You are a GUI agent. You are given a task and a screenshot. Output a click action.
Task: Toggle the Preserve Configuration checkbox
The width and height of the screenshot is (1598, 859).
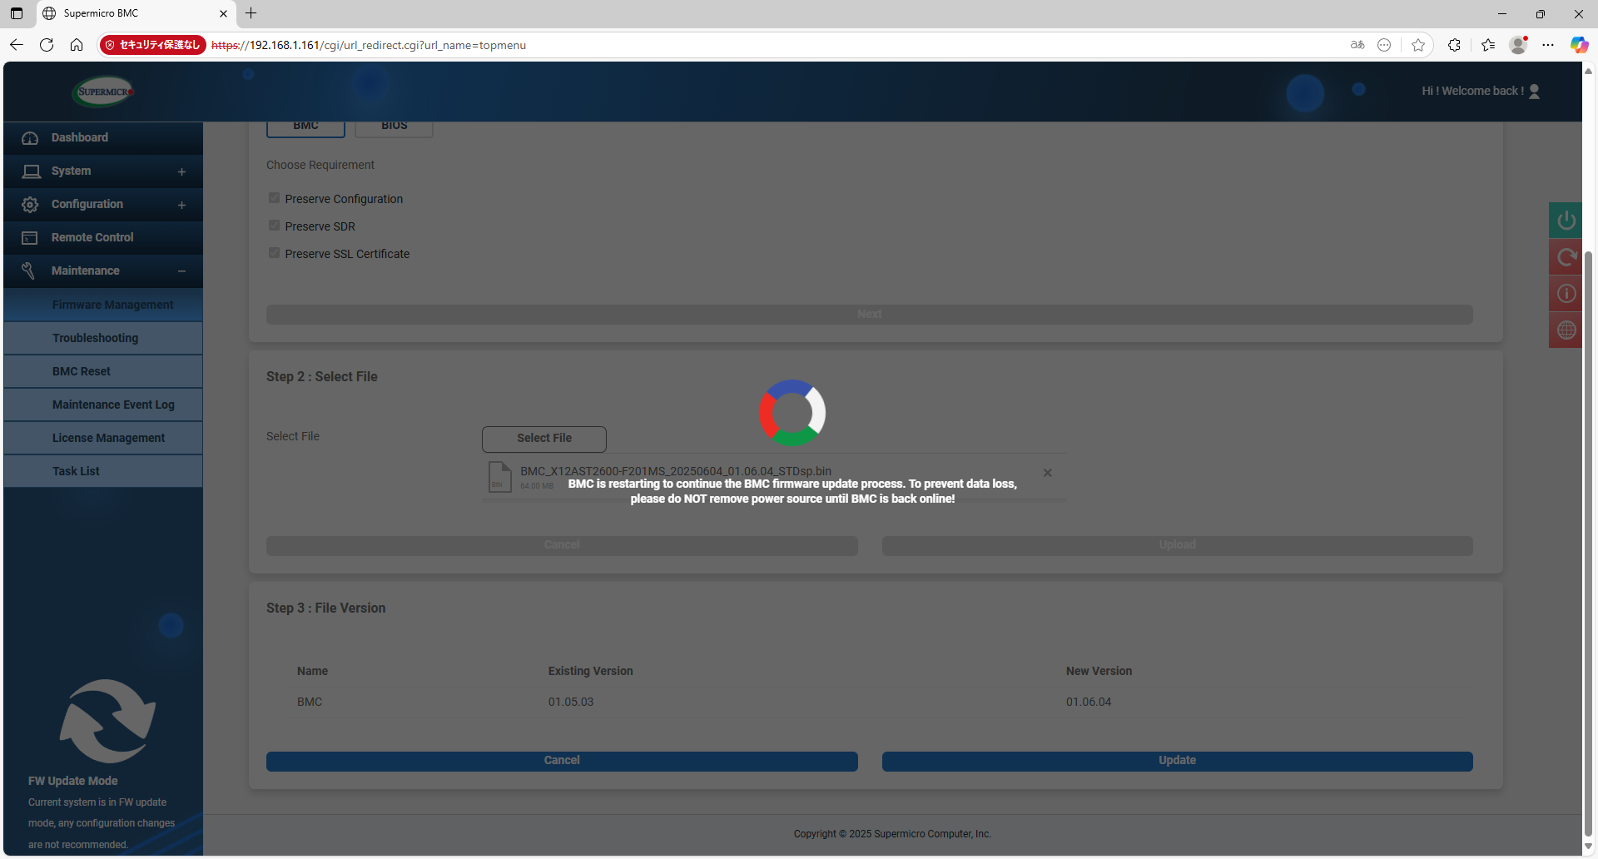pyautogui.click(x=274, y=198)
